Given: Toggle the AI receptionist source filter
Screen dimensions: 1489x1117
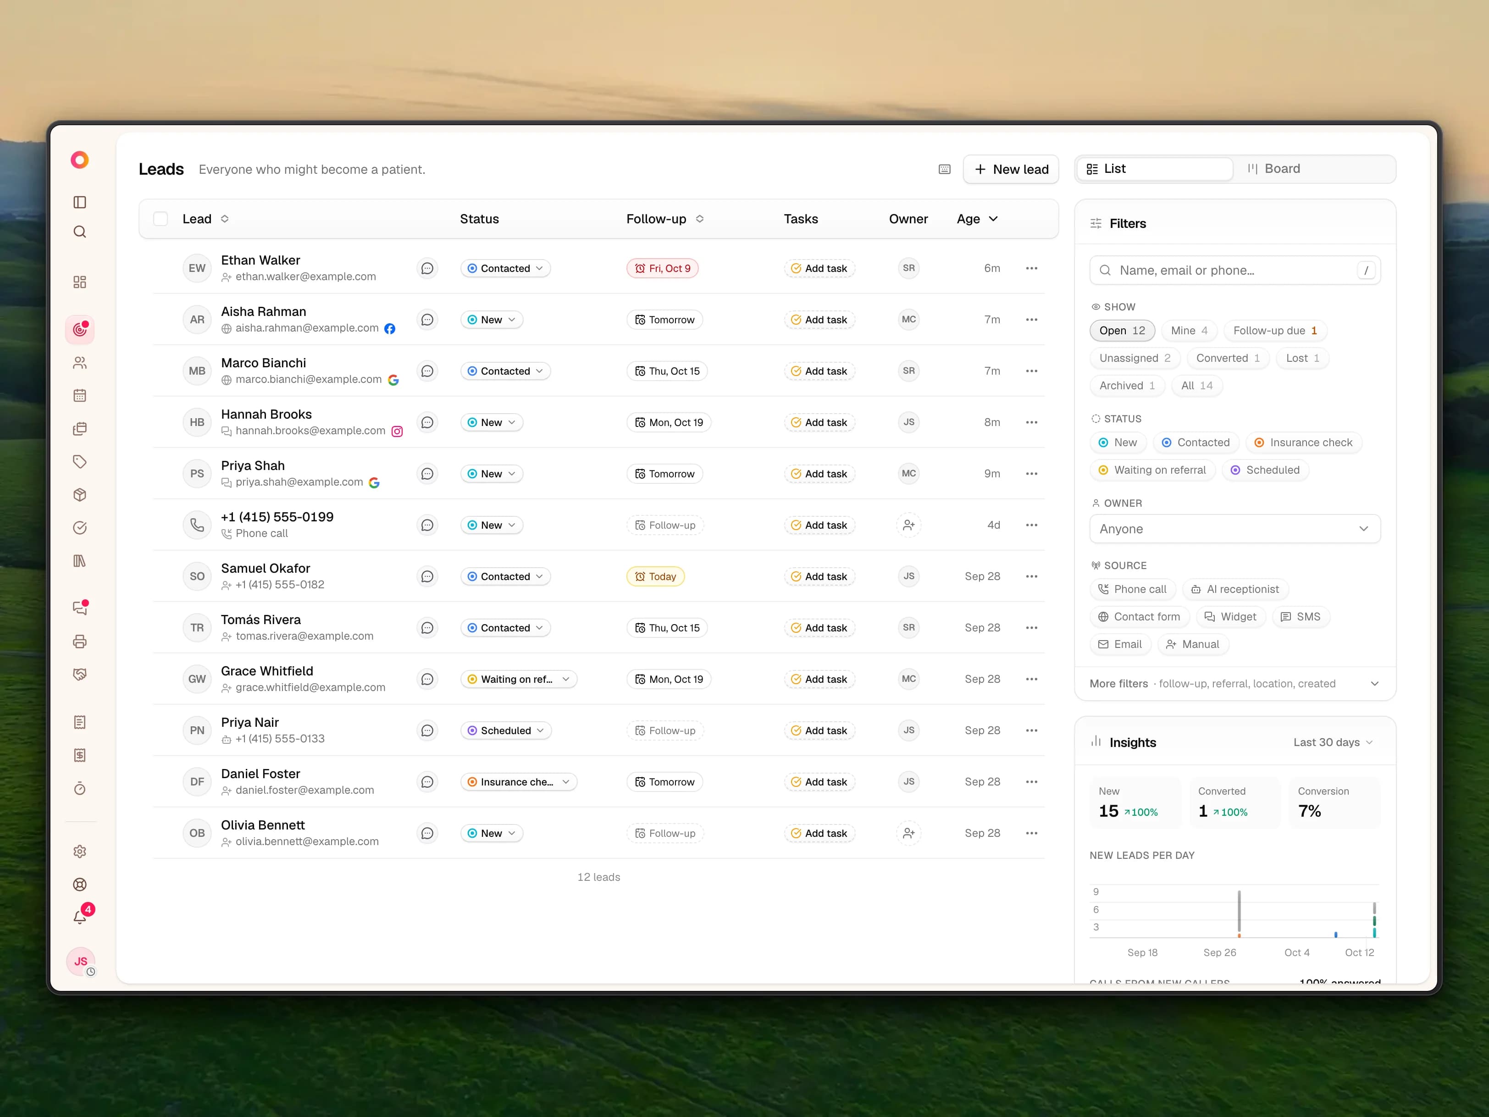Looking at the screenshot, I should (x=1235, y=589).
